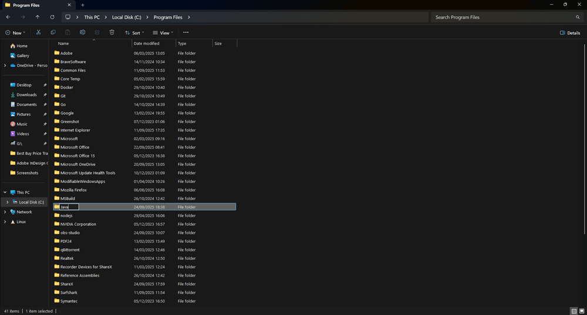Navigate back with the back arrow
This screenshot has height=315, width=587.
click(x=8, y=17)
